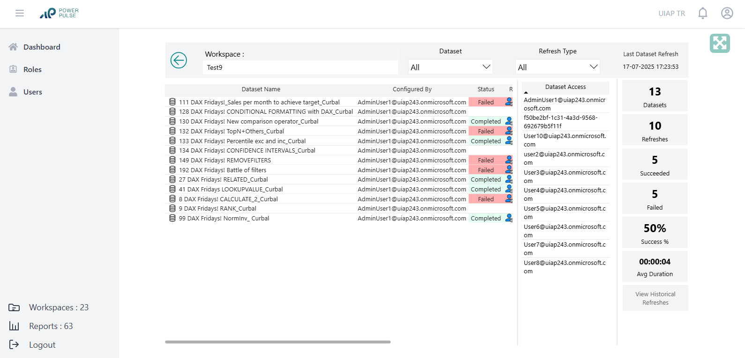Click View Historical Refreshes button
The image size is (745, 358).
point(655,298)
